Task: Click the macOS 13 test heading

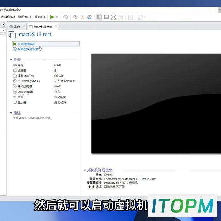Action: [35, 35]
